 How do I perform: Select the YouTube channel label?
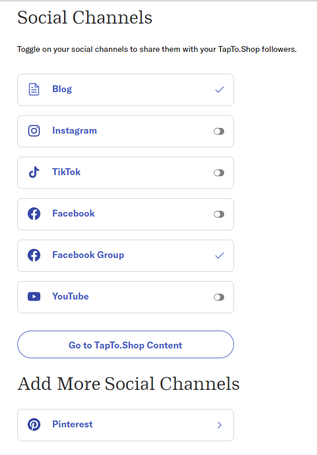pyautogui.click(x=70, y=296)
